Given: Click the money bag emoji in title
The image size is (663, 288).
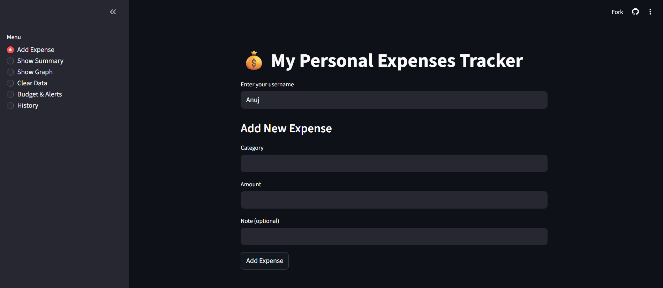Looking at the screenshot, I should [254, 61].
